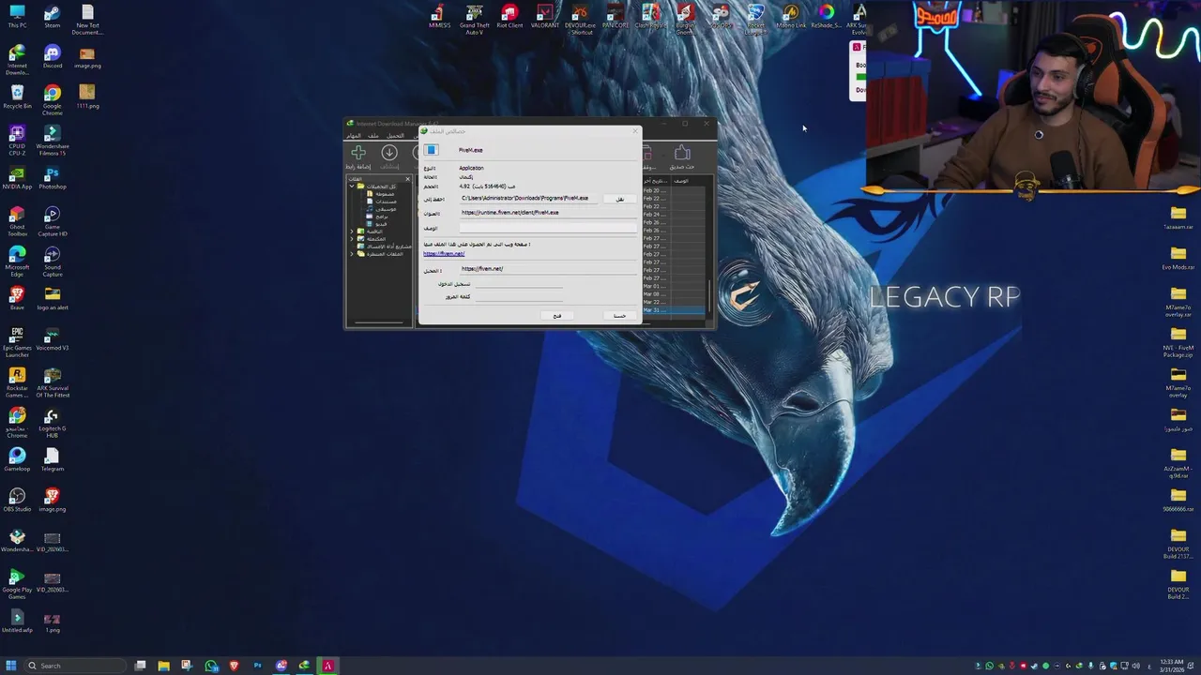Open the Clash Royale desktop shortcut
This screenshot has height=675, width=1201.
649,16
